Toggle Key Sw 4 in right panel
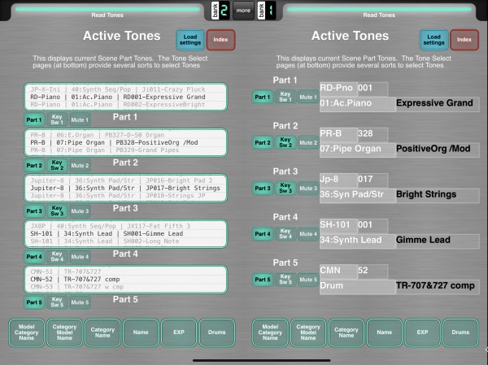Image resolution: width=488 pixels, height=365 pixels. coord(285,234)
